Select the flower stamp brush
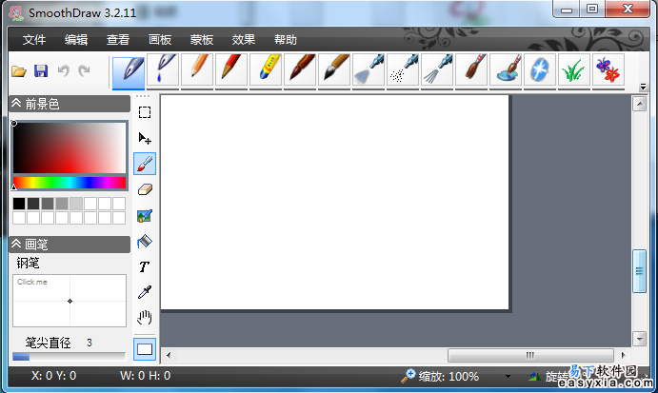Screen dimensions: 658x393 (x=608, y=70)
